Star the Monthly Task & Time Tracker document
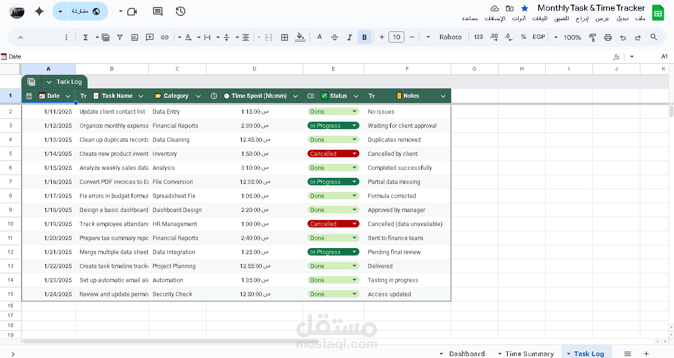Image resolution: width=674 pixels, height=358 pixels. [525, 8]
